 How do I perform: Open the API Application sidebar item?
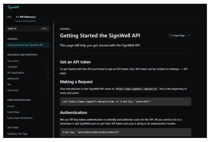tap(16, 73)
